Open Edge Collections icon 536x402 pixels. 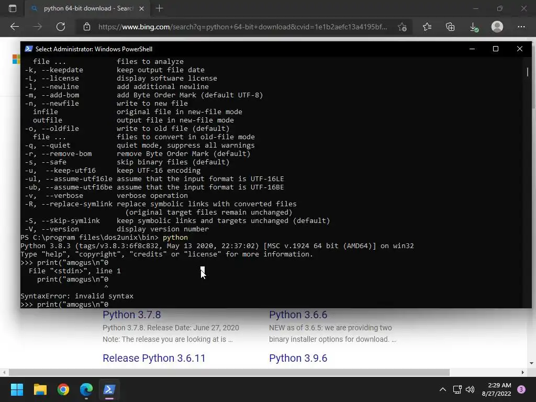point(450,27)
